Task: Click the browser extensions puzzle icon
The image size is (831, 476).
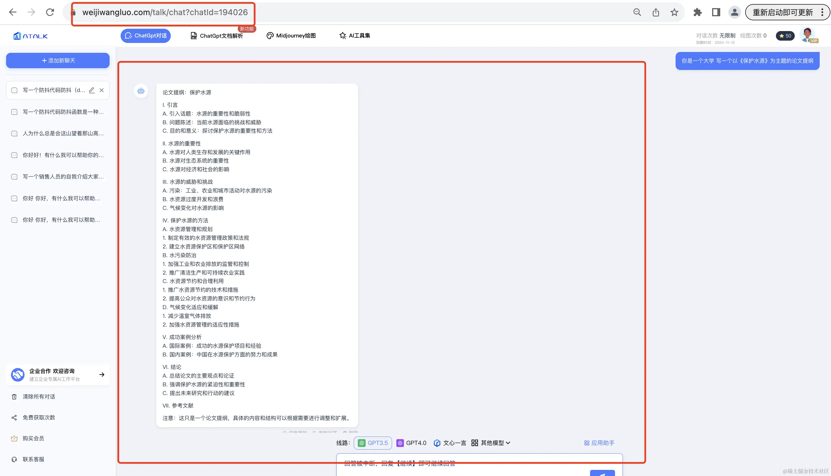Action: point(697,12)
